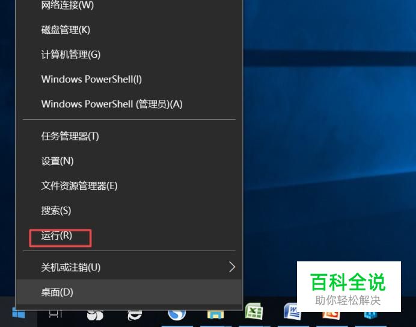
Task: Expand 关机或注销(U) submenu arrow
Action: pos(232,267)
